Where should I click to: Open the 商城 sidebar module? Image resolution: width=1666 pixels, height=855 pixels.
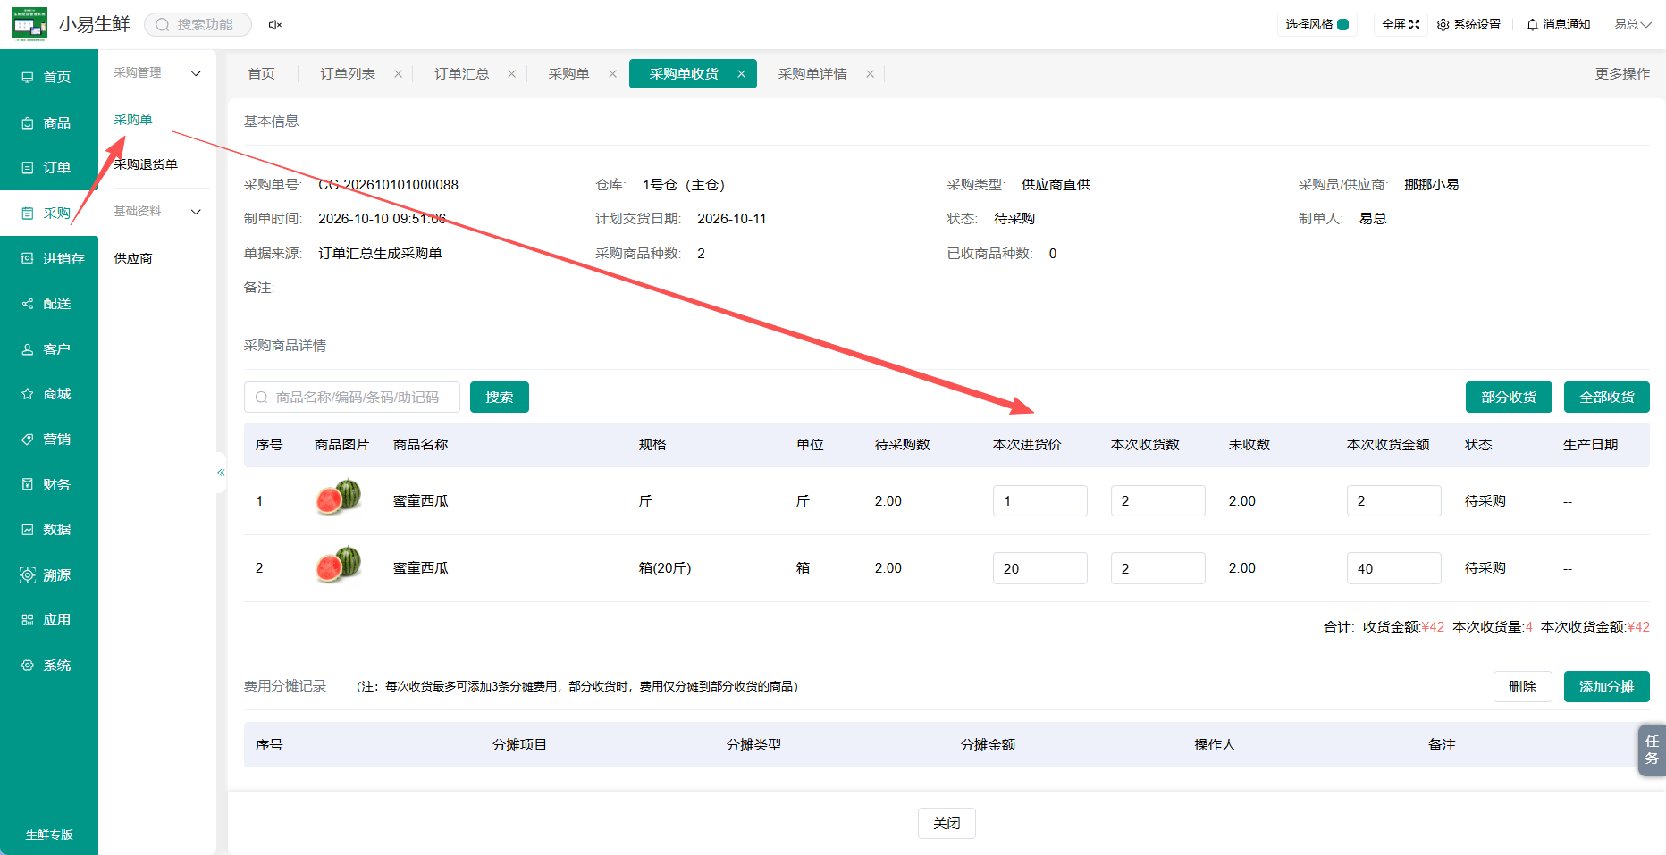pos(49,393)
